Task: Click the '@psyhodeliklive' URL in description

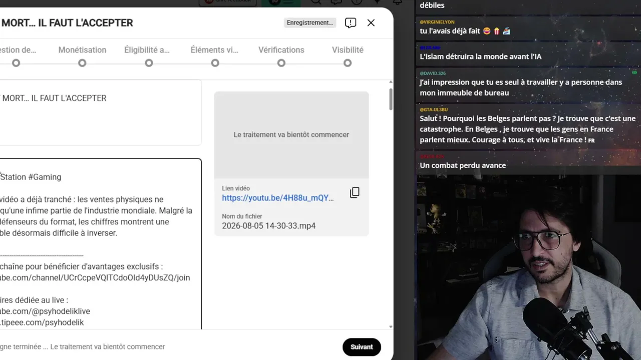Action: (45, 311)
